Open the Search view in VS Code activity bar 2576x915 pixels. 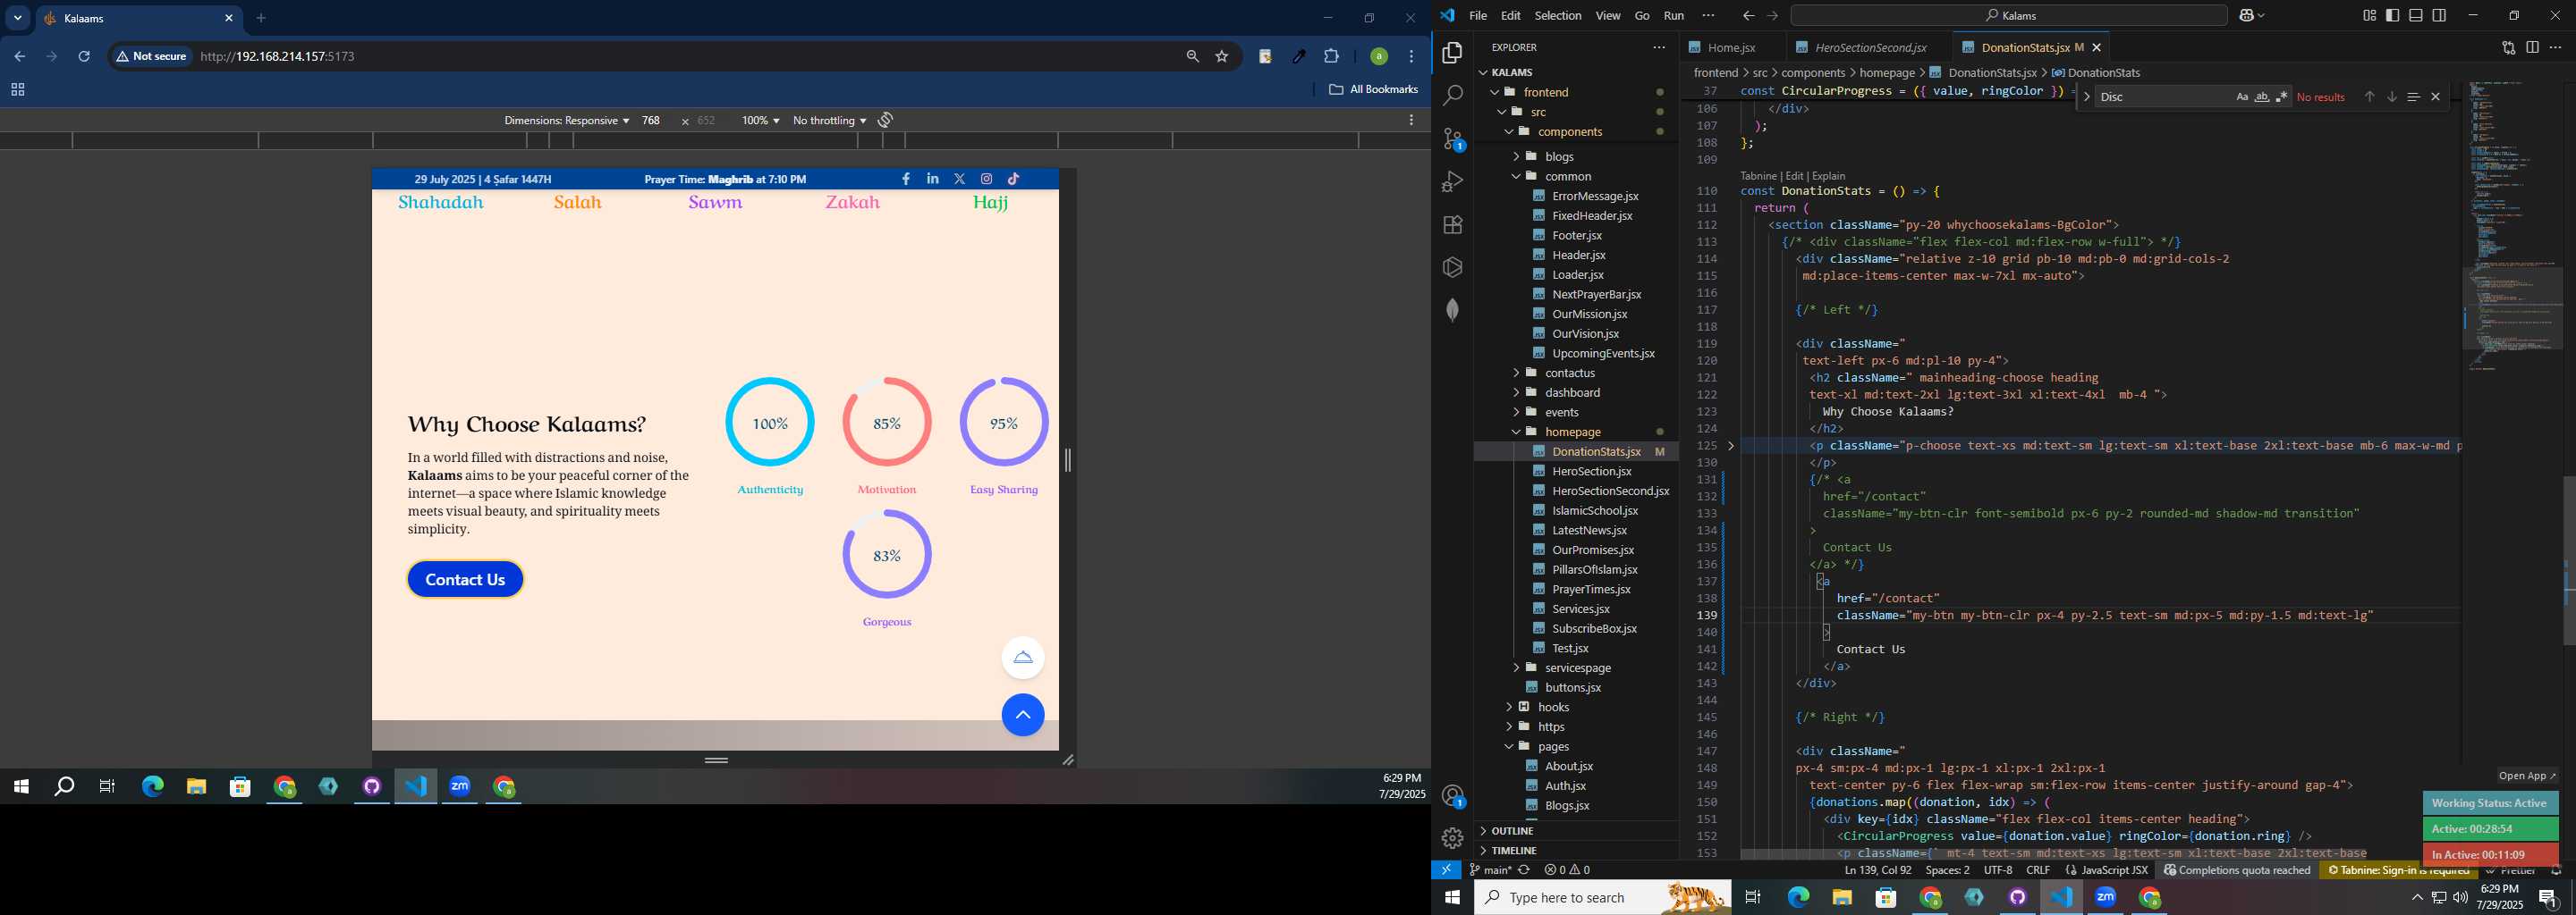pos(1453,96)
